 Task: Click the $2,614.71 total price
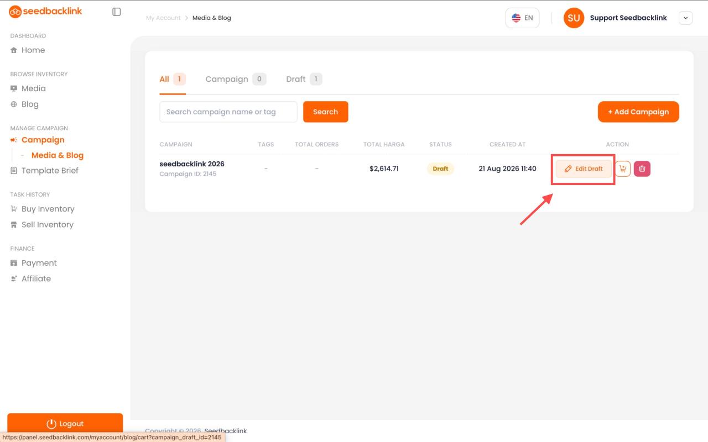tap(384, 169)
